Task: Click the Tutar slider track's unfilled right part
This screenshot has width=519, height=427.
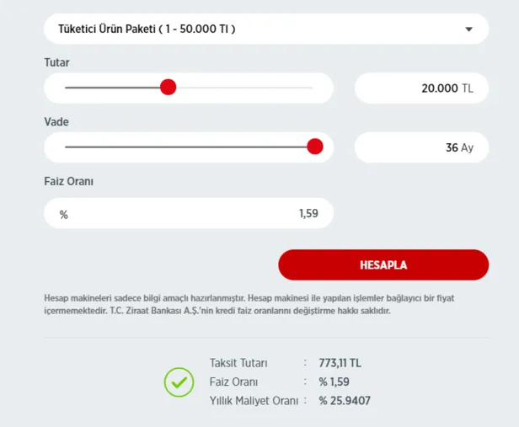Action: pos(244,88)
